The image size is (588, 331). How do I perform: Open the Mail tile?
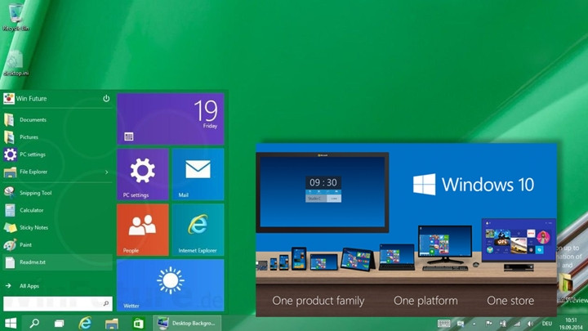pyautogui.click(x=198, y=175)
